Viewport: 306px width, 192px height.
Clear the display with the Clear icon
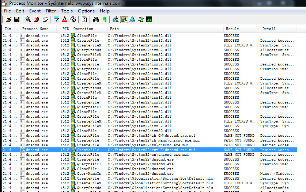click(x=45, y=19)
